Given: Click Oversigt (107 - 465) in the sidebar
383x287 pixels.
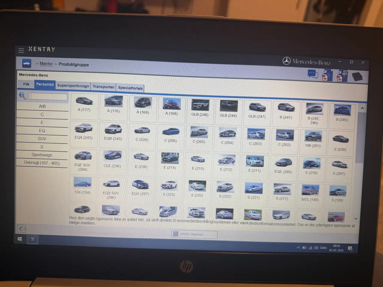Looking at the screenshot, I should 42,163.
